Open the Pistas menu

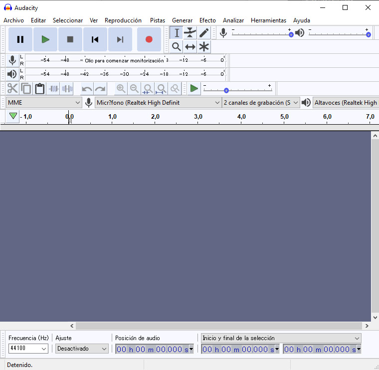coord(157,20)
